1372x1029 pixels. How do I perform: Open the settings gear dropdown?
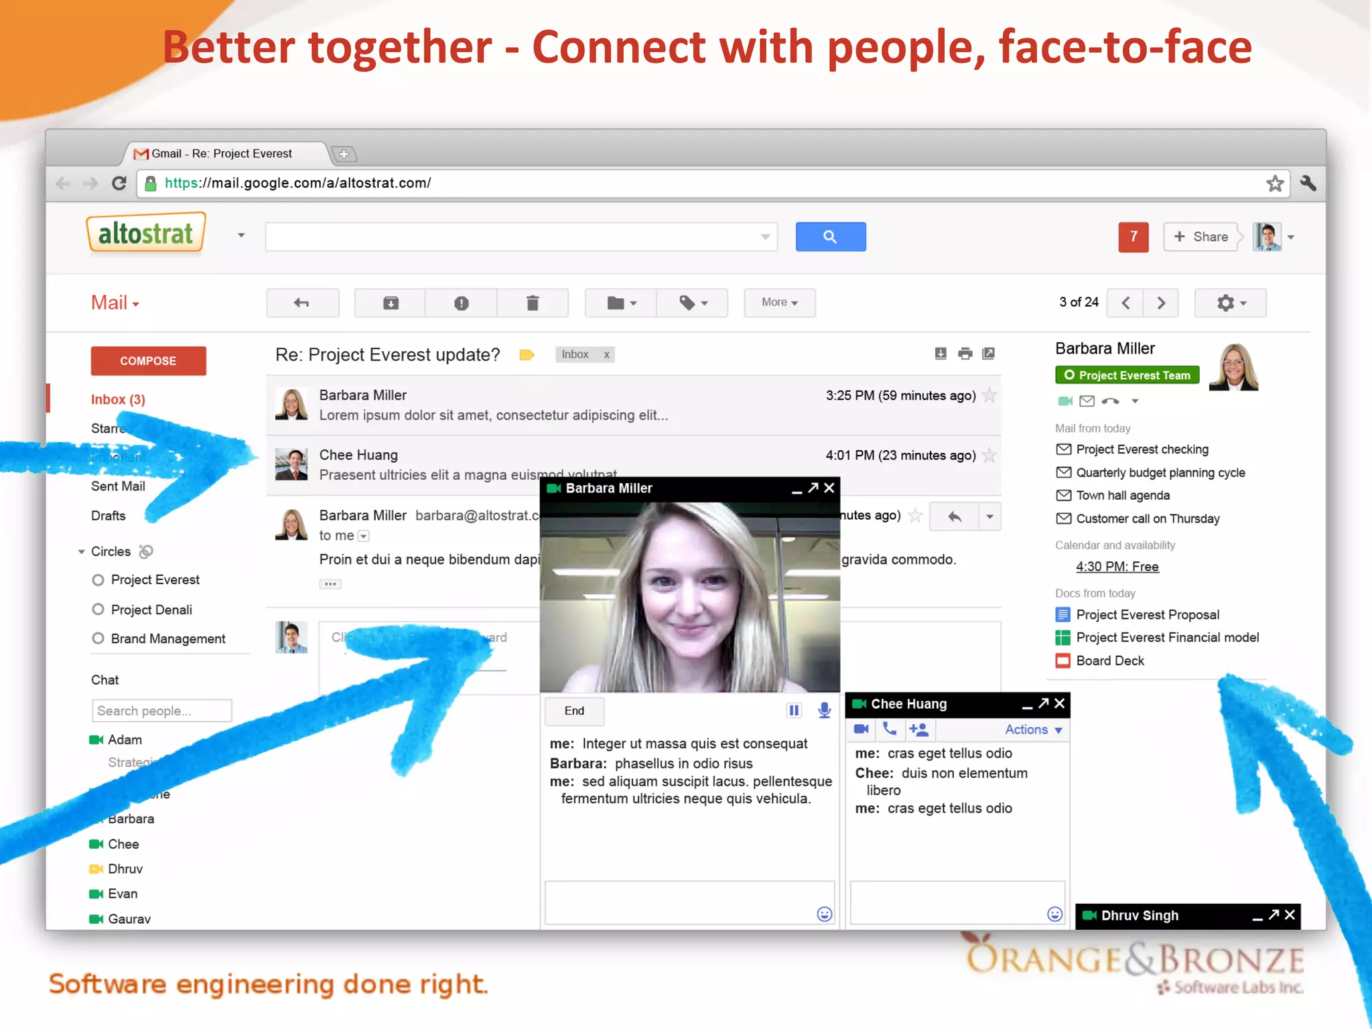click(x=1231, y=303)
